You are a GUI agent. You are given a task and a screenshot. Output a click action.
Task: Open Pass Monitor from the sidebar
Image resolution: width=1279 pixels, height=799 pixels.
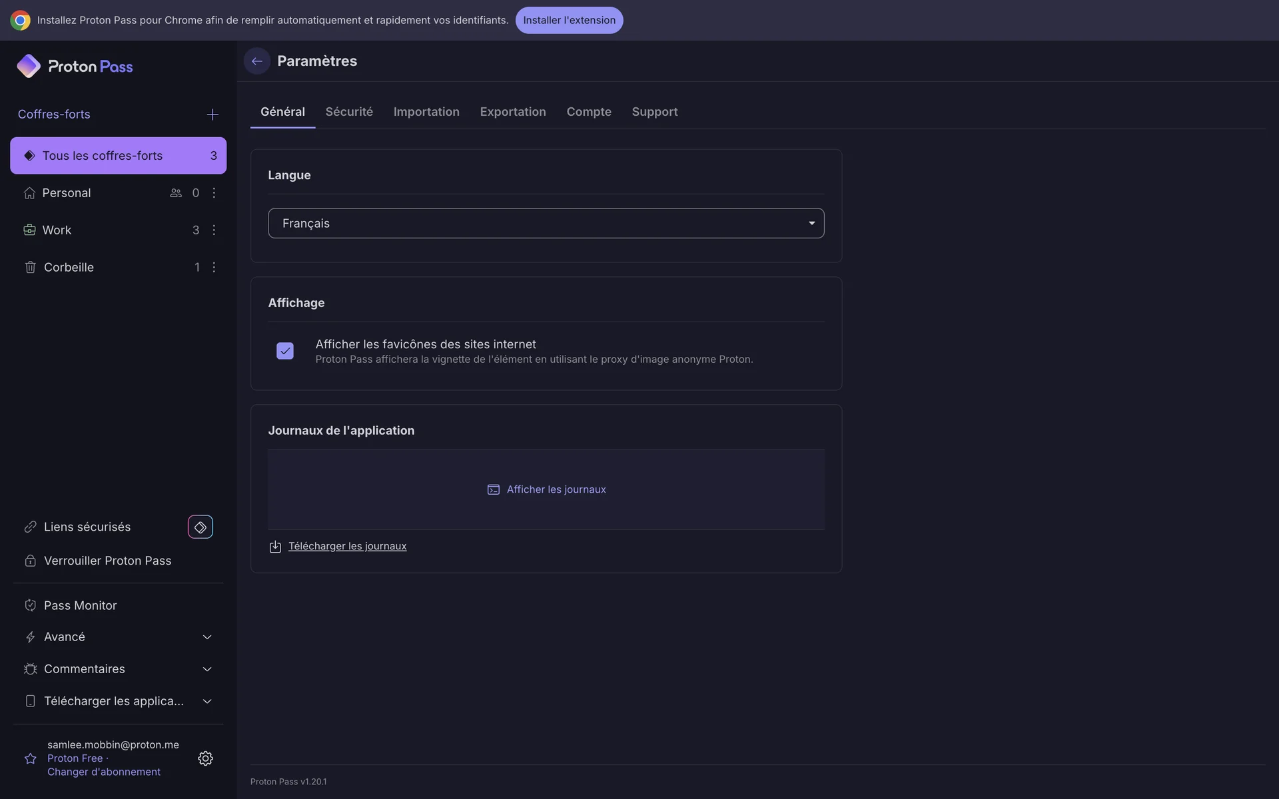[x=80, y=605]
